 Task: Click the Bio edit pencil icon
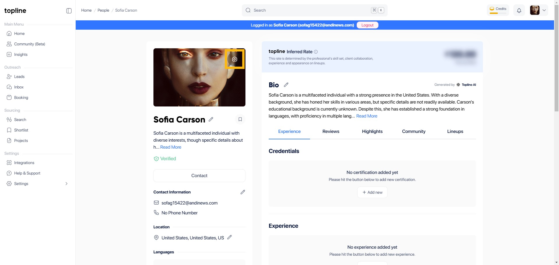286,85
